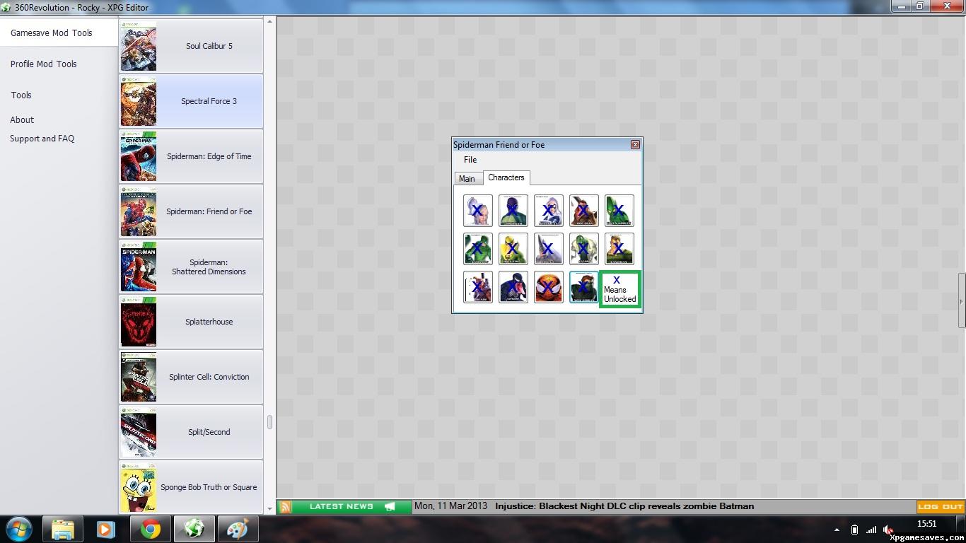Expand the collapsed right side panel handle
Image resolution: width=966 pixels, height=543 pixels.
click(961, 301)
